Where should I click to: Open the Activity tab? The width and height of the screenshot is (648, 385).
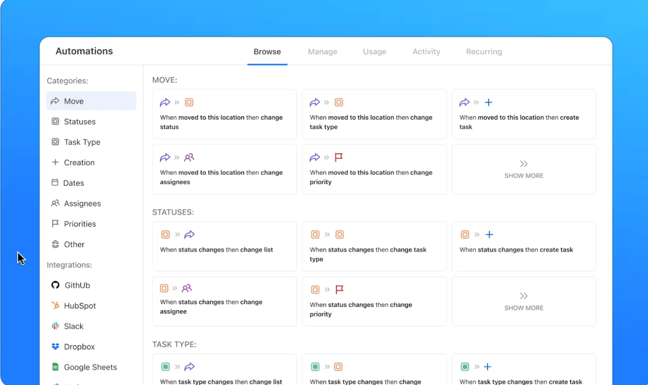tap(426, 51)
